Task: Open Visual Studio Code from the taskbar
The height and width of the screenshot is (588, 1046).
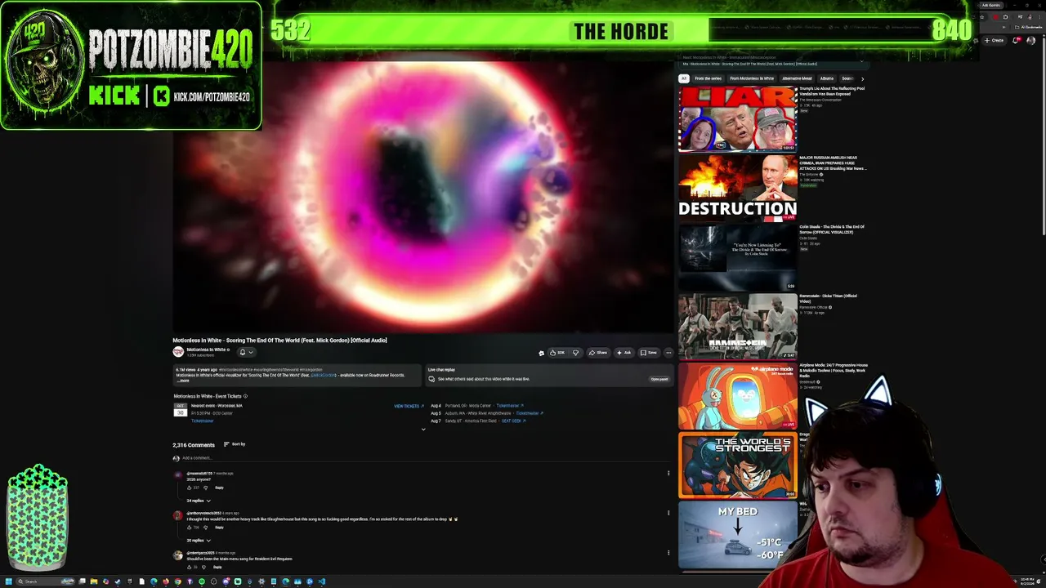Action: 322,581
